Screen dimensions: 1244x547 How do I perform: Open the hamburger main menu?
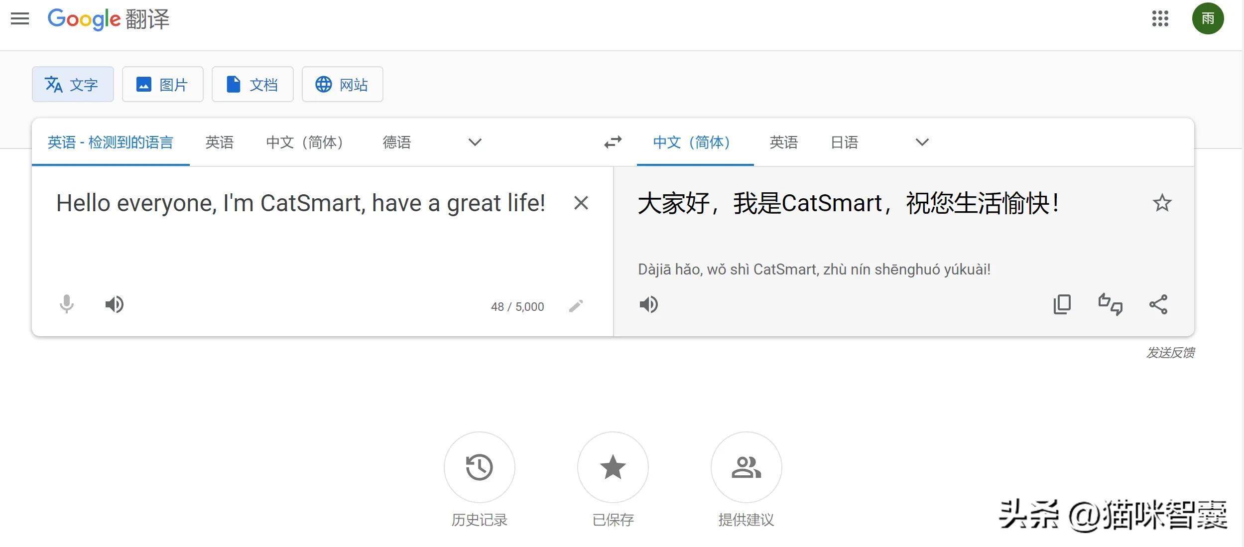20,19
